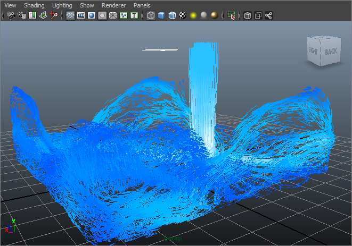
Task: Activate the 2D Pan/Zoom icon
Action: point(54,15)
